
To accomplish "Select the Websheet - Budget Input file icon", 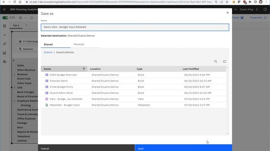I will pyautogui.click(x=47, y=105).
